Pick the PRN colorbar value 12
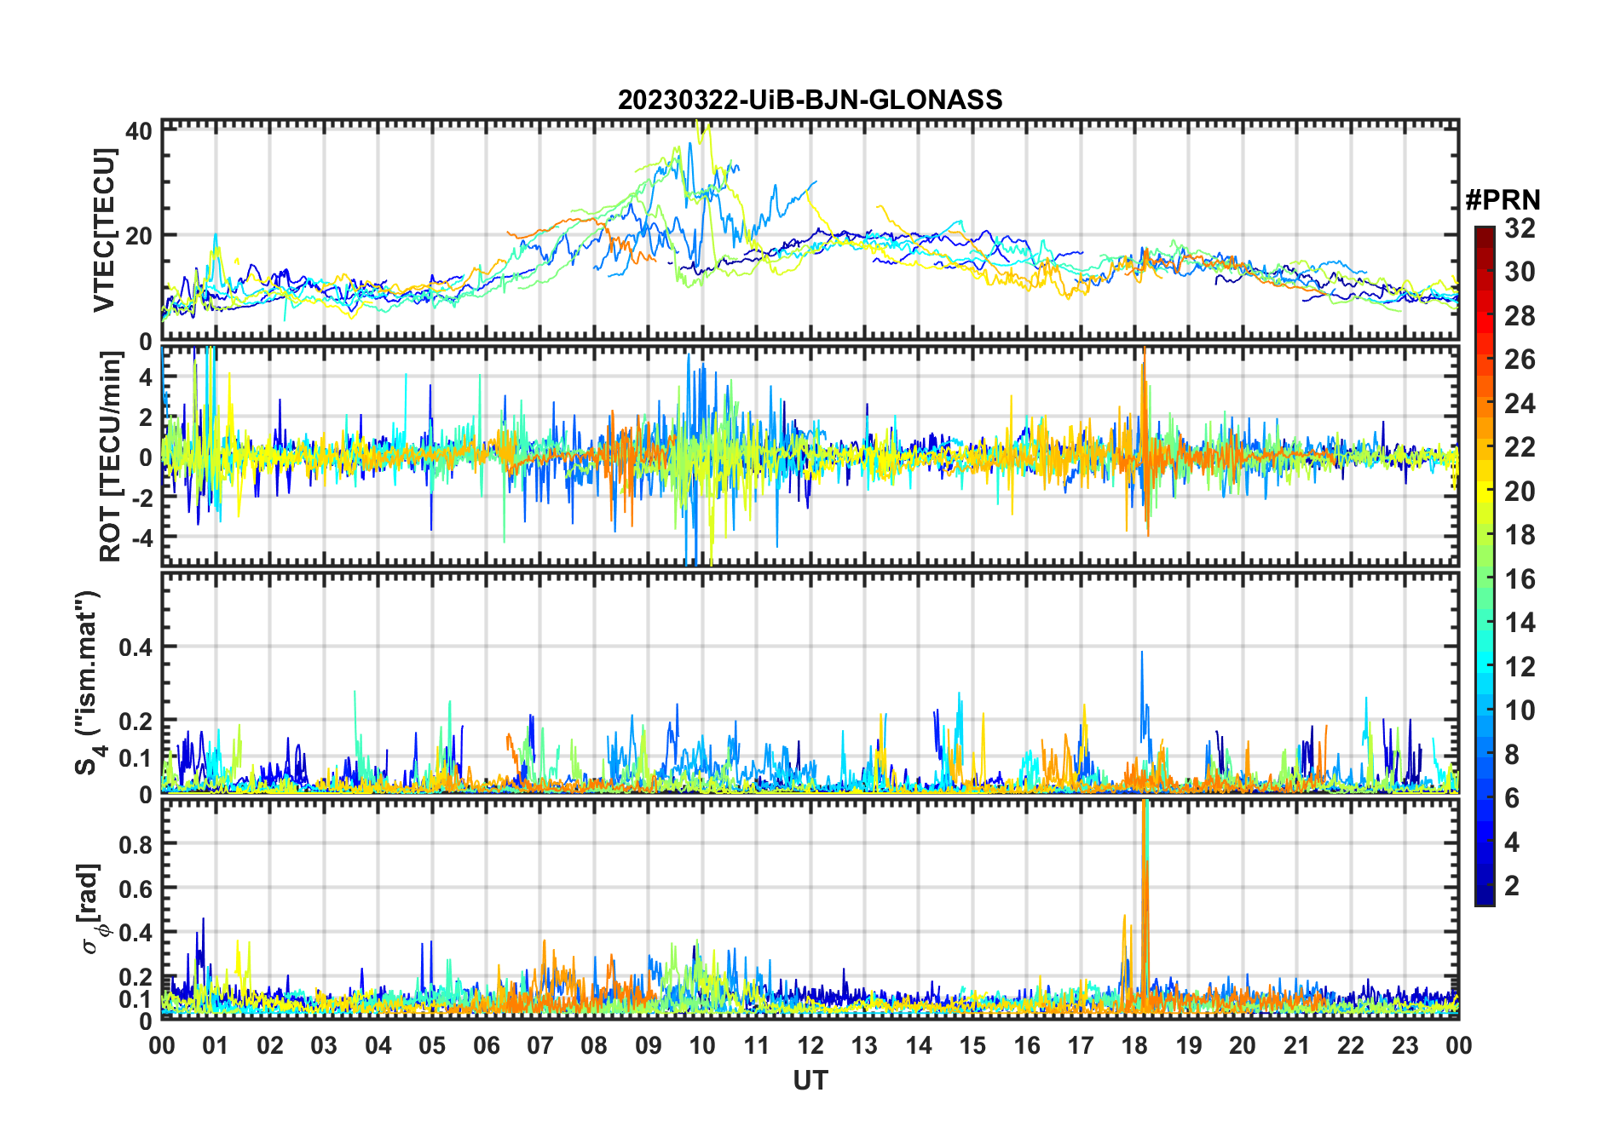 1520,667
